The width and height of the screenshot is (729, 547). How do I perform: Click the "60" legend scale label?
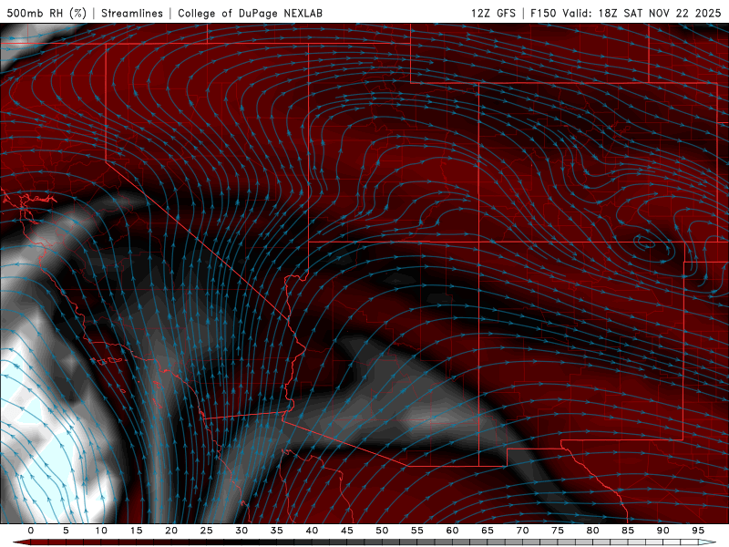pyautogui.click(x=452, y=531)
